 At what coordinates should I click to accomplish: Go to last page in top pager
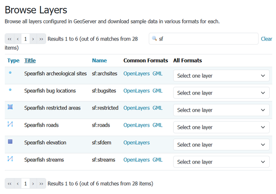coord(41,39)
